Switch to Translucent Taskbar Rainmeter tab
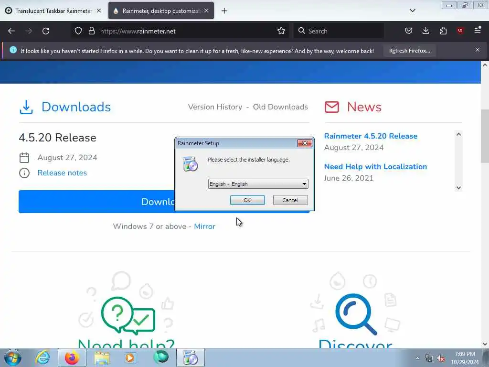The image size is (489, 367). 53,11
